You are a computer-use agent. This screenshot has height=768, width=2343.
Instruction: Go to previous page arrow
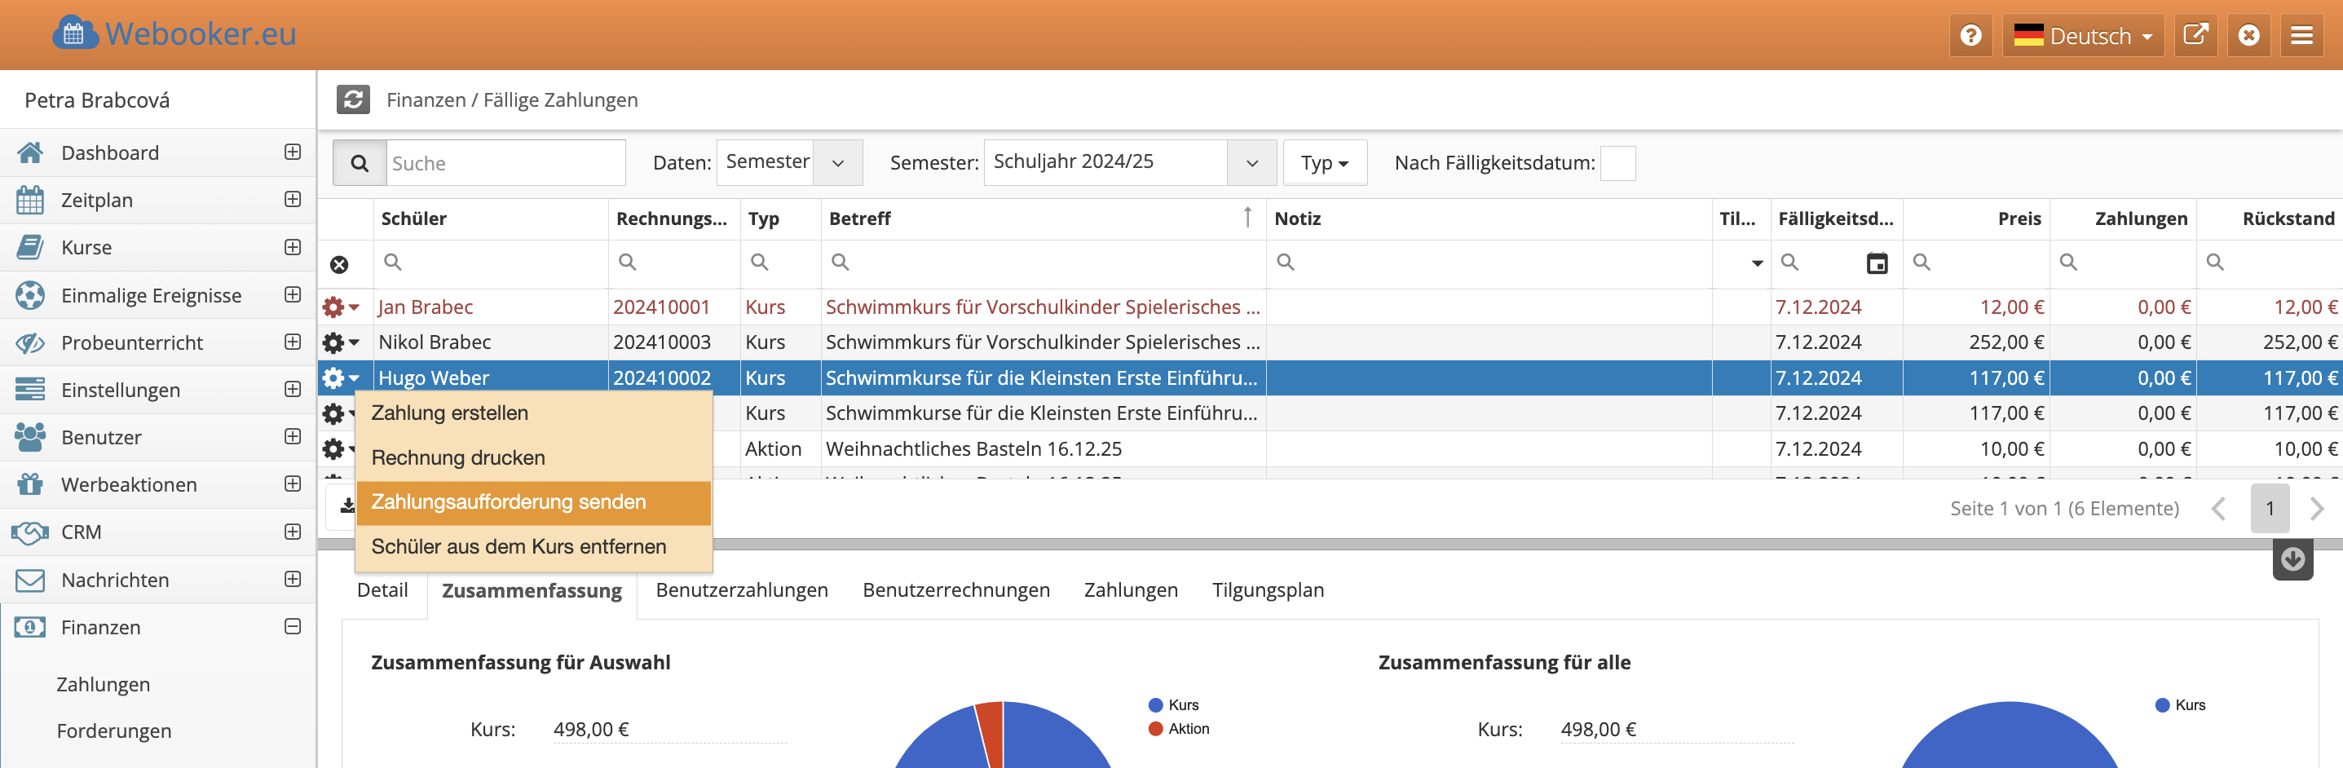2219,509
